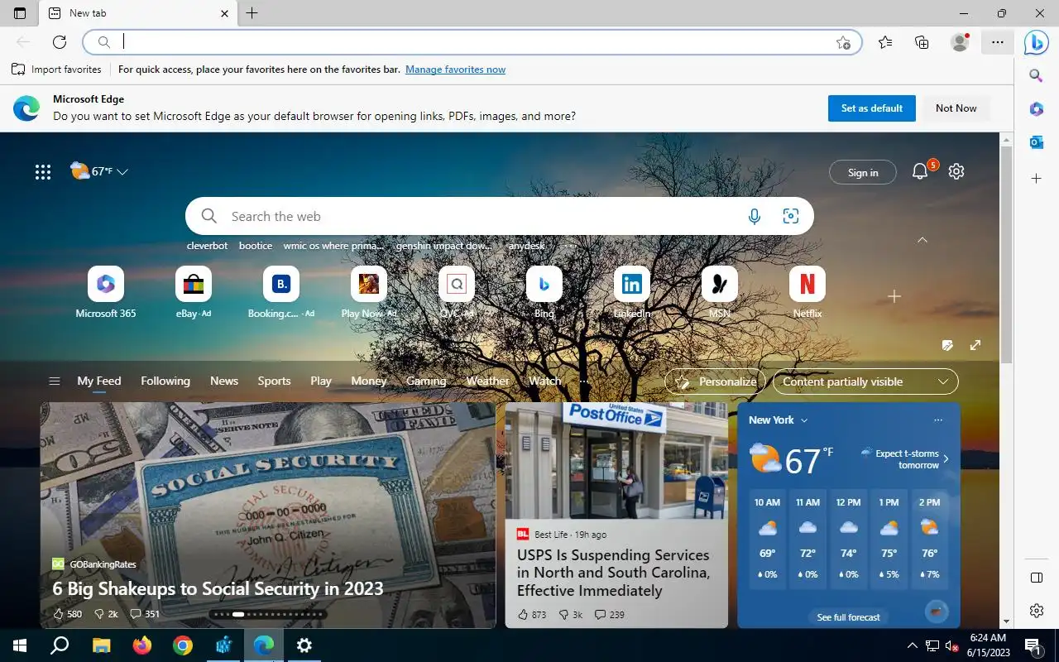Open the Favorites list icon
The image size is (1059, 662).
(x=885, y=42)
